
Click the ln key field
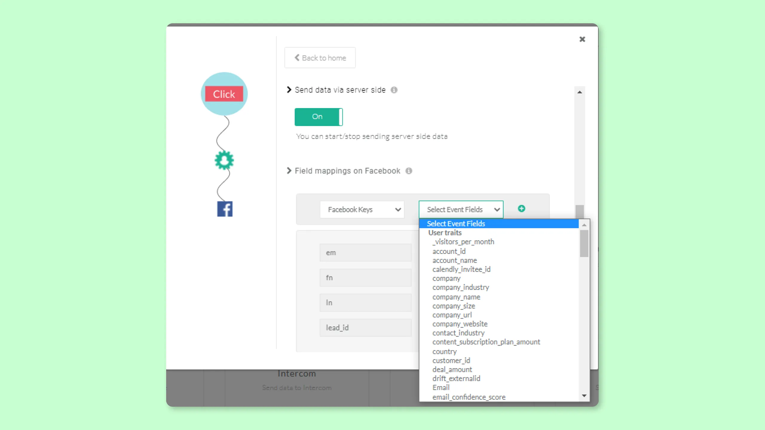(x=365, y=303)
